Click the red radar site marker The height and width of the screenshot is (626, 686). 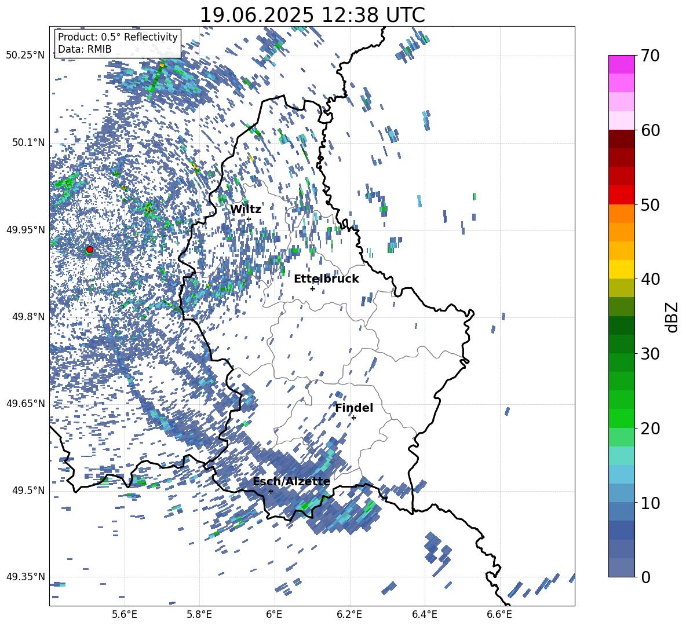[90, 249]
